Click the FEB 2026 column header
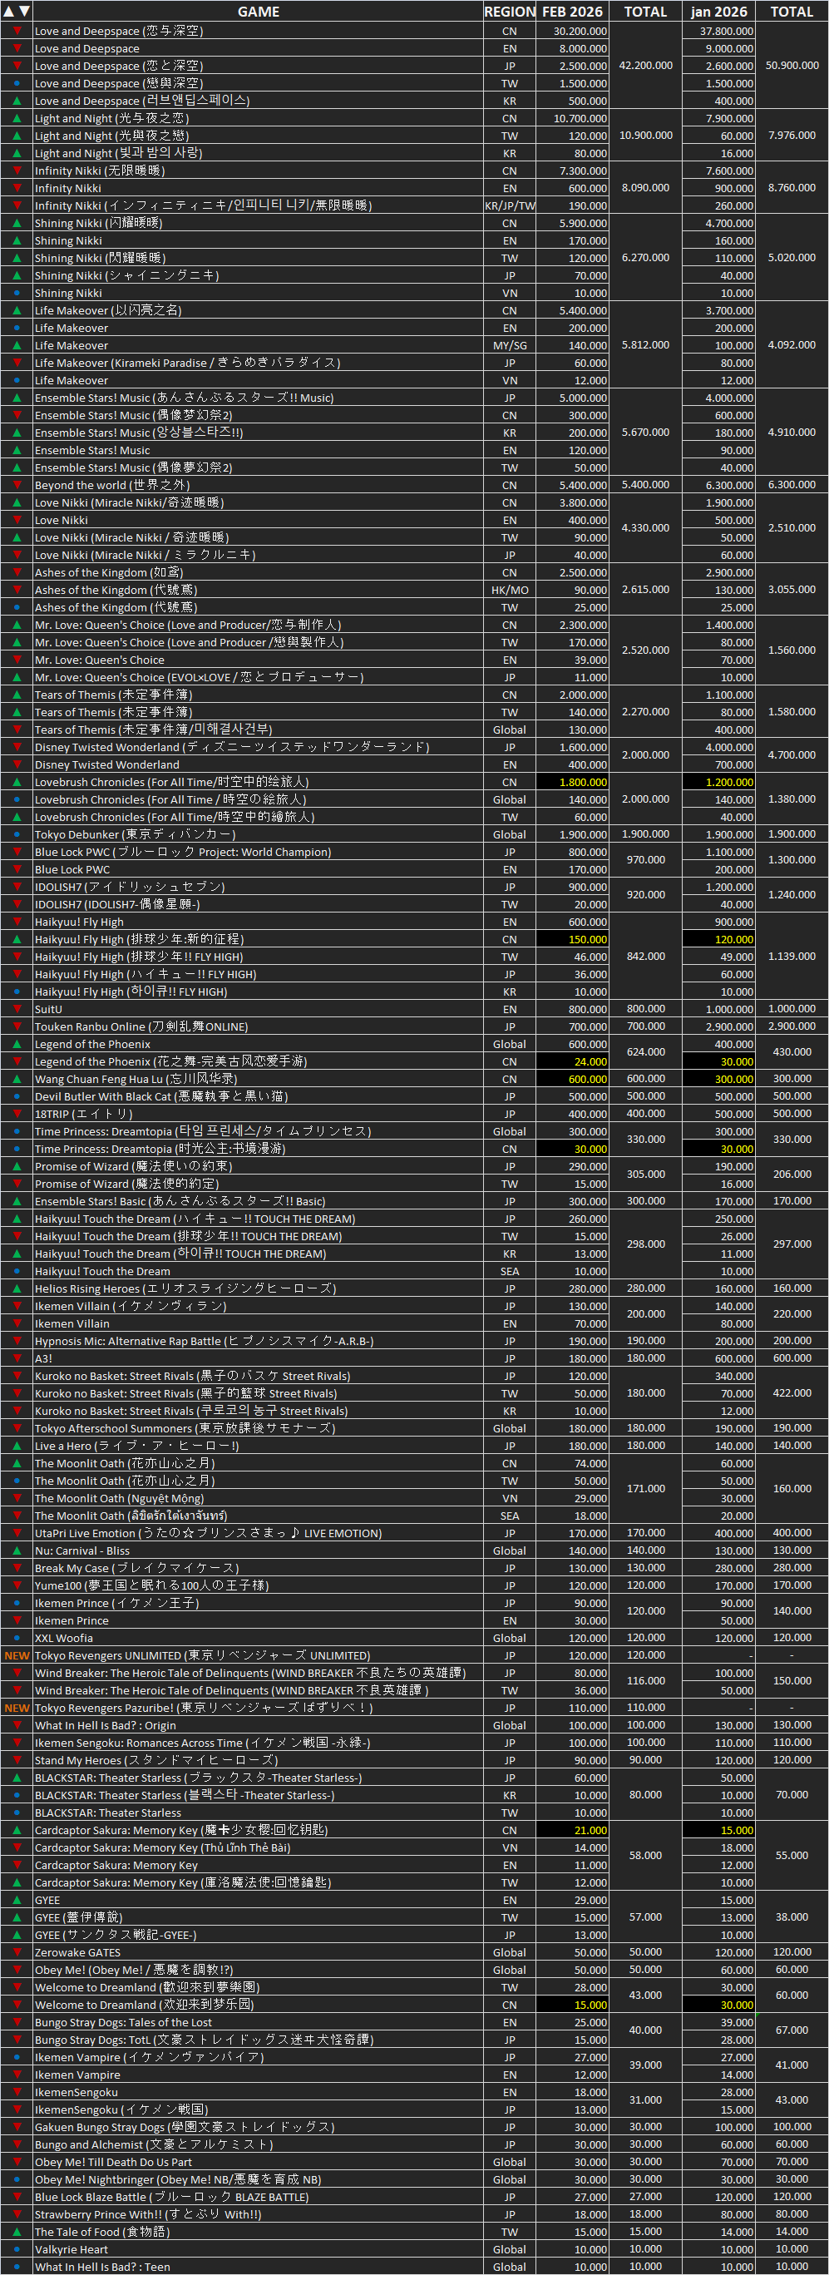The image size is (829, 2275). 573,12
